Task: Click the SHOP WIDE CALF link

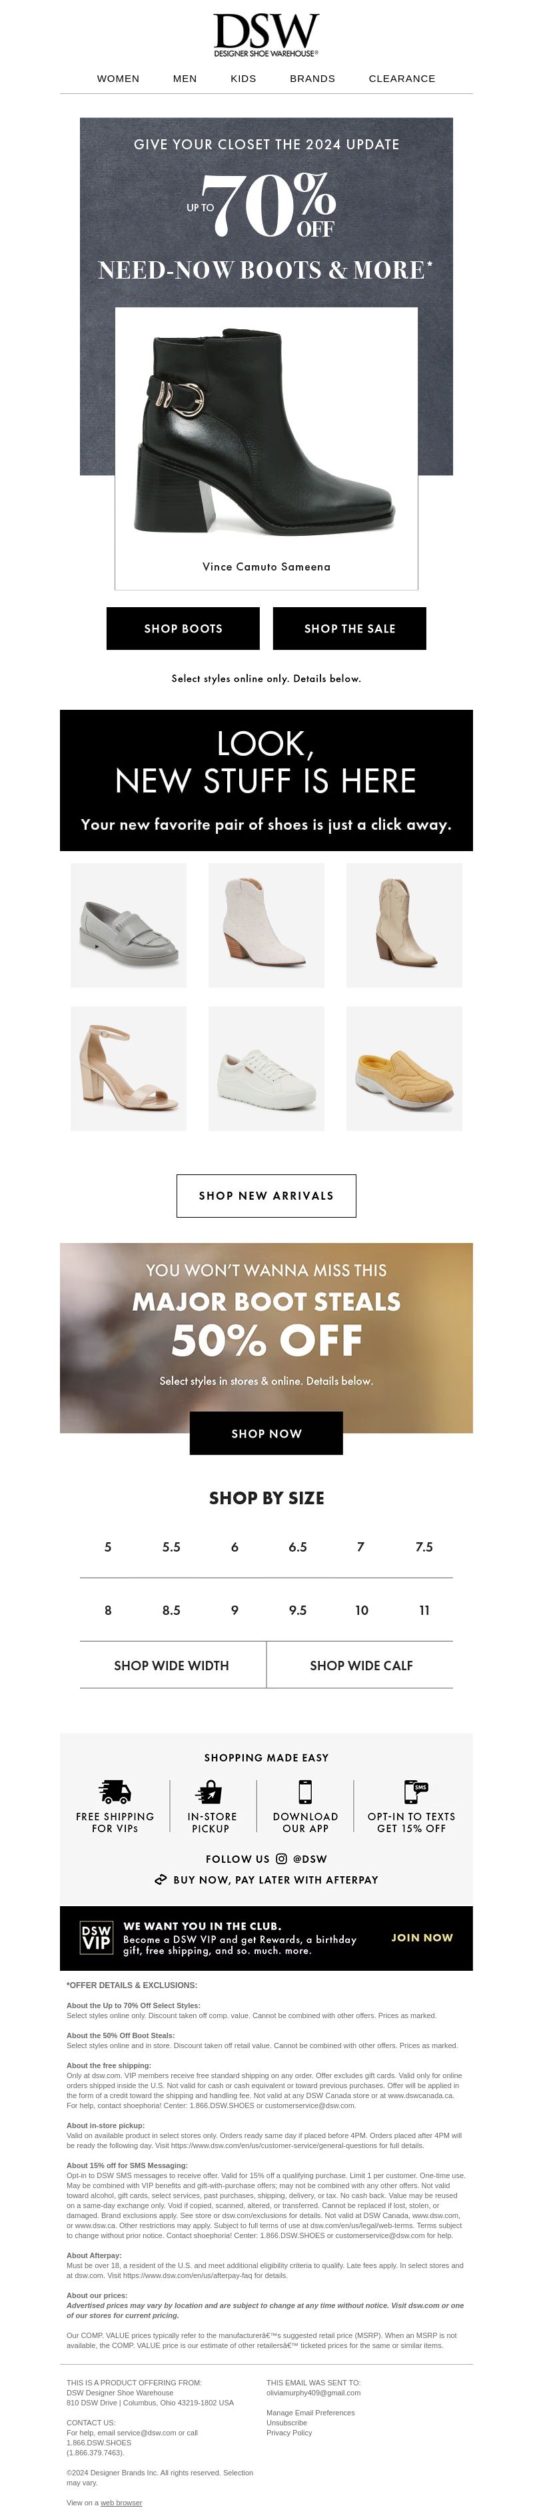Action: click(361, 1665)
